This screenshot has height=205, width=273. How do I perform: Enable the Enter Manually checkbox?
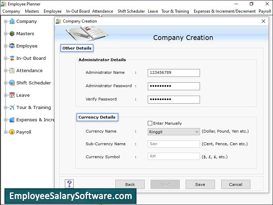[x=150, y=123]
